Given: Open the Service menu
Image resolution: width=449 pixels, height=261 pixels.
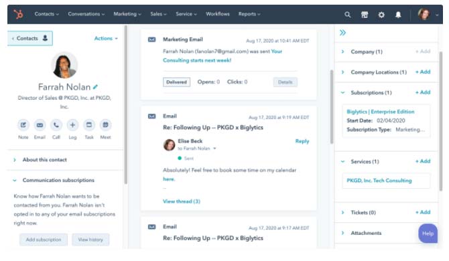Looking at the screenshot, I should point(186,14).
